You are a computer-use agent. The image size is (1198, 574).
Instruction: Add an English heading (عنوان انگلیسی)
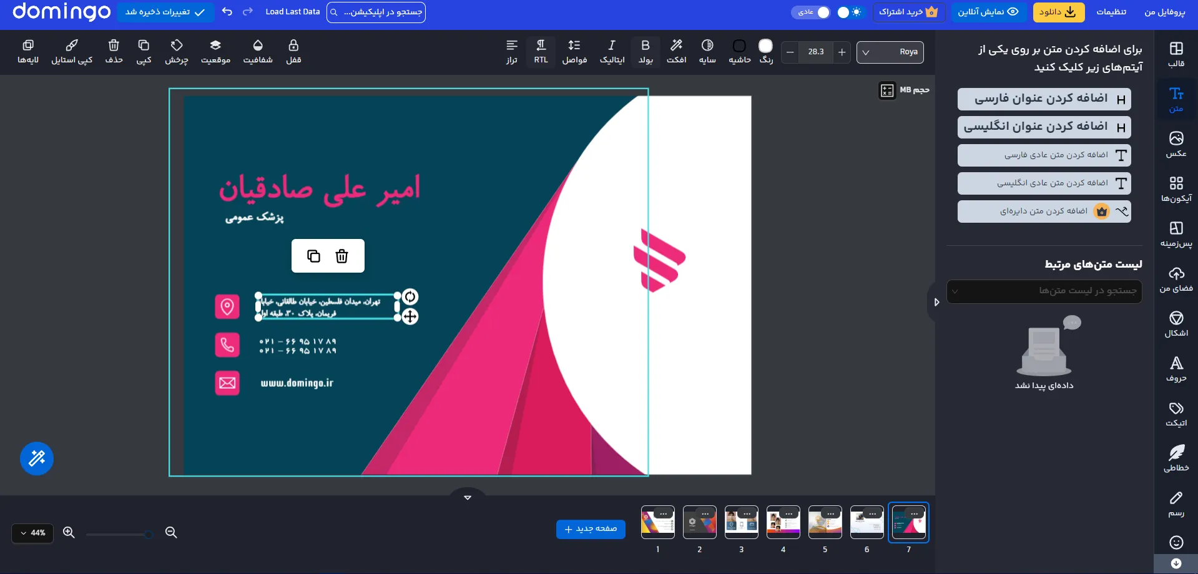coord(1044,127)
